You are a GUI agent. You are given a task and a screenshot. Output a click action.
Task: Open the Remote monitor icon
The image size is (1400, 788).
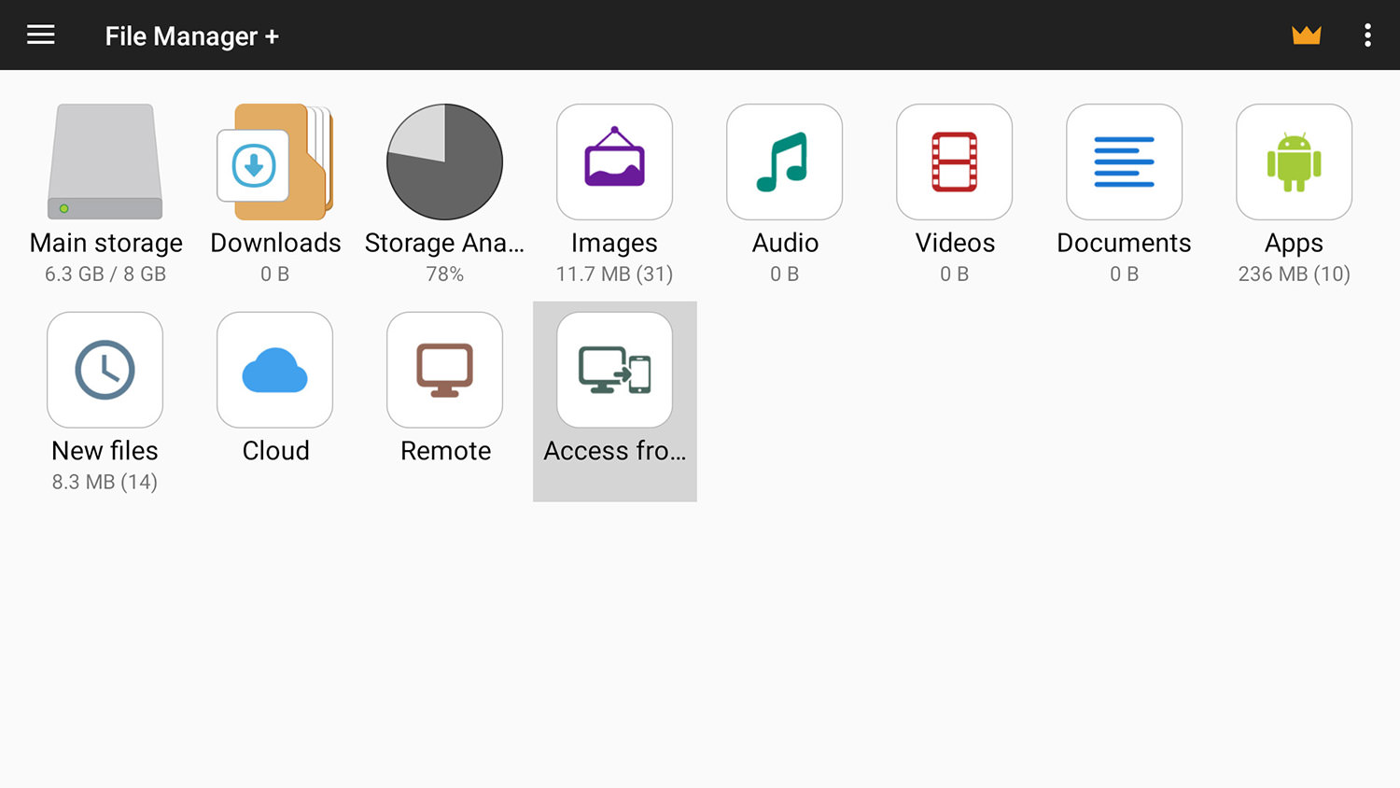coord(445,370)
